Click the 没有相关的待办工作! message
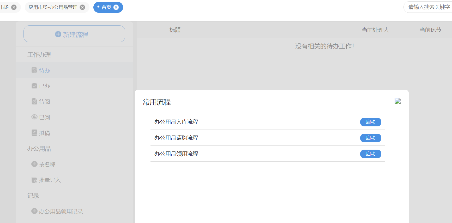Screen dimensions: 452x223 [324, 46]
